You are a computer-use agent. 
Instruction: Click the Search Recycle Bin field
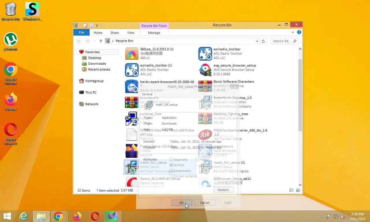click(285, 41)
